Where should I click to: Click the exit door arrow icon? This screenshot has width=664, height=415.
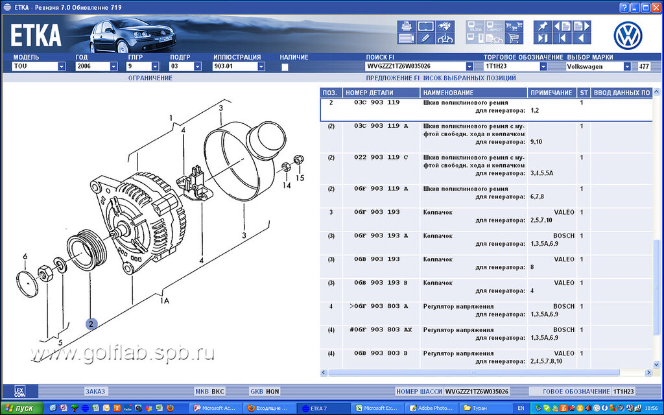(x=543, y=38)
